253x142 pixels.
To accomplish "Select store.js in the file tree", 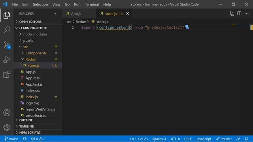I will 38,65.
